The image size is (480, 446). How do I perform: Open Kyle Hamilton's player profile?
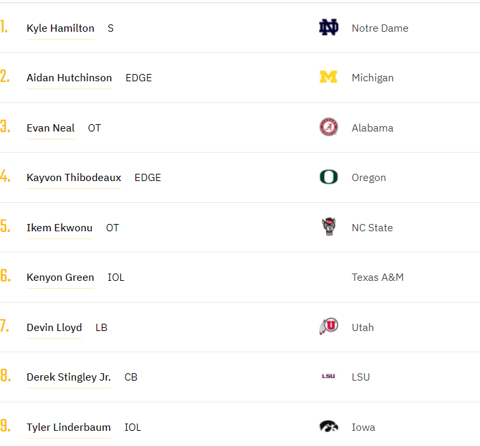point(60,28)
